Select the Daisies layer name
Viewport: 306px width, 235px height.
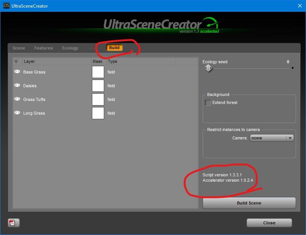point(30,86)
